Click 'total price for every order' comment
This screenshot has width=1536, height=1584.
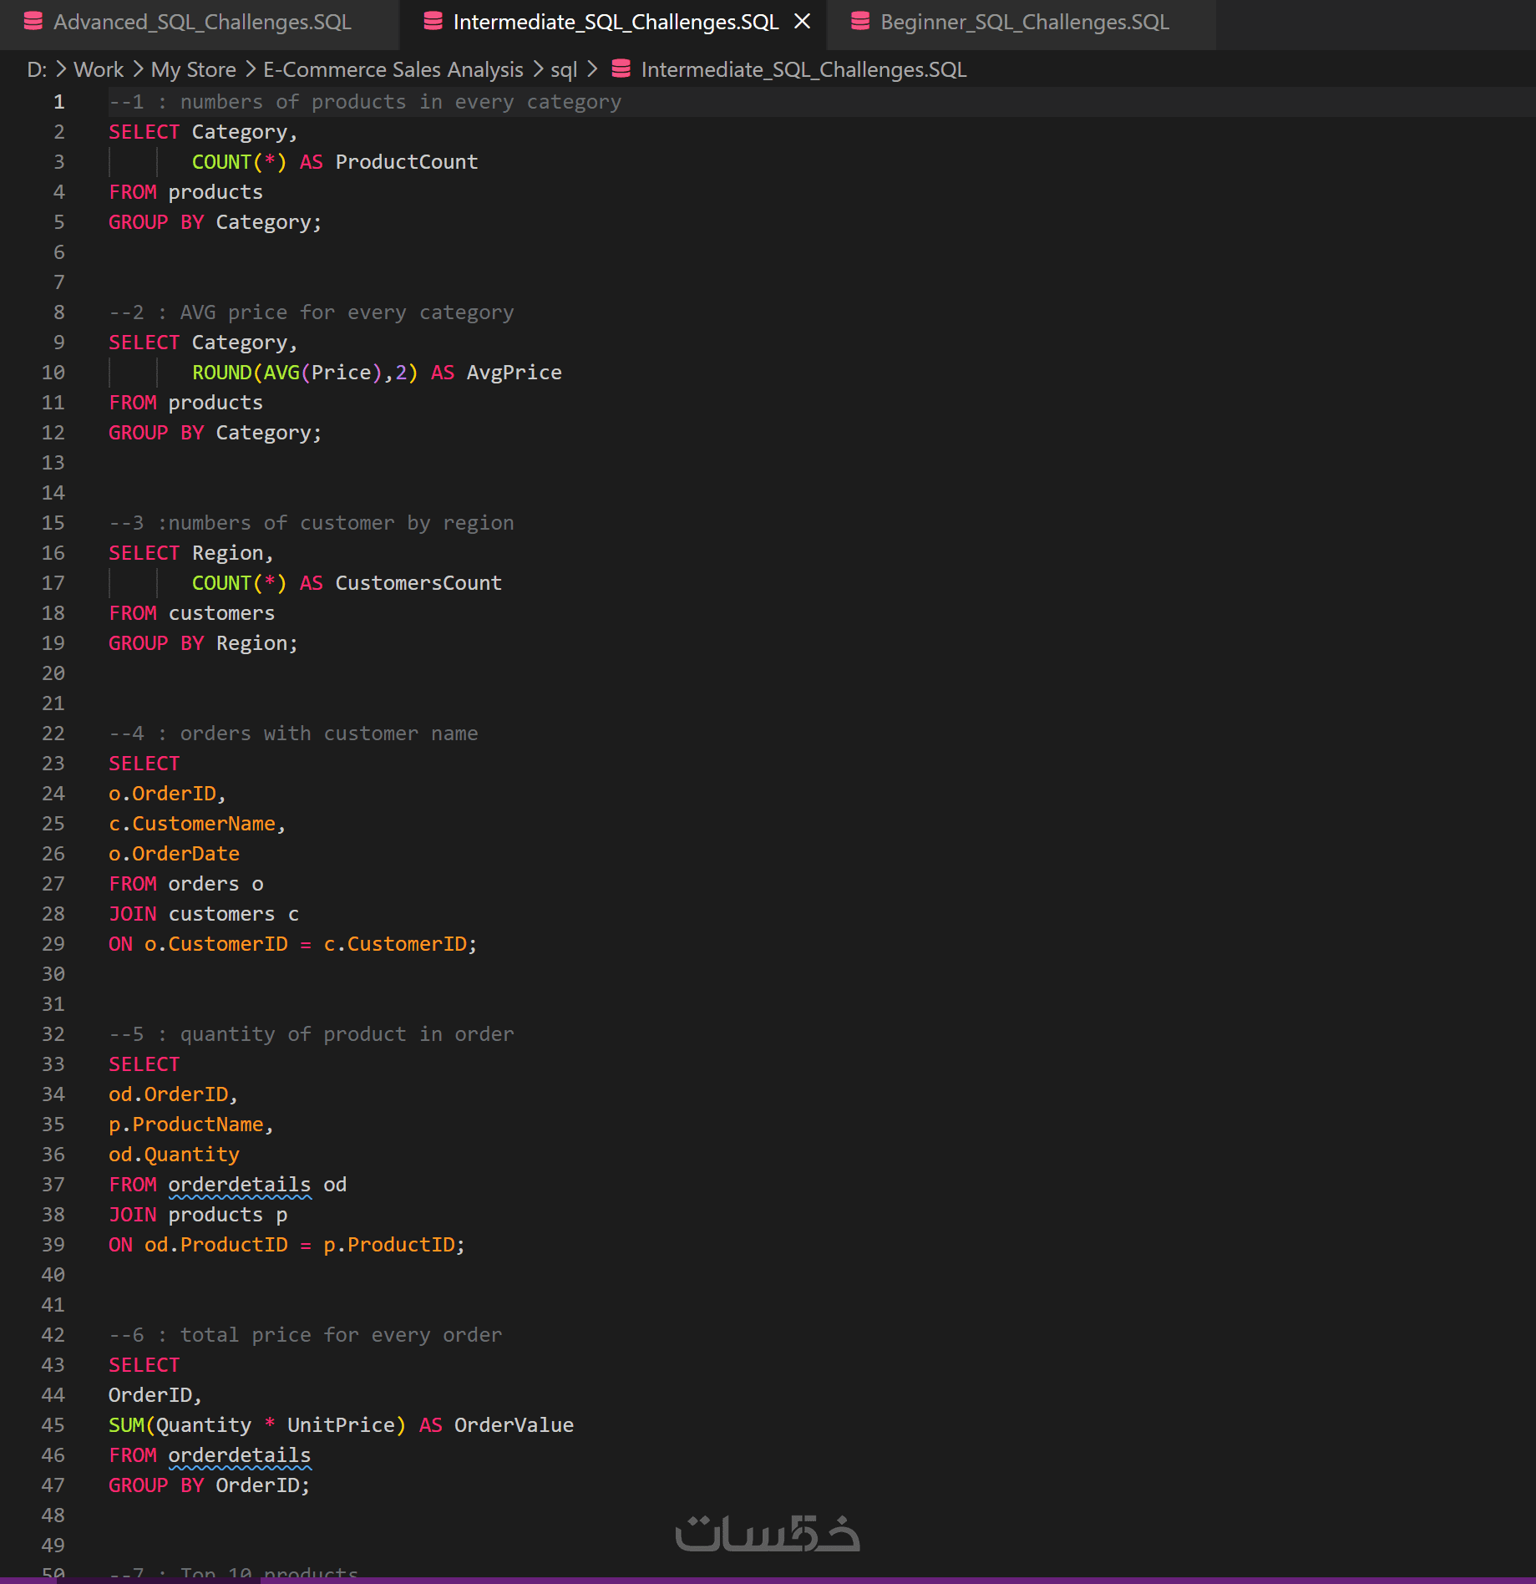pos(341,1335)
